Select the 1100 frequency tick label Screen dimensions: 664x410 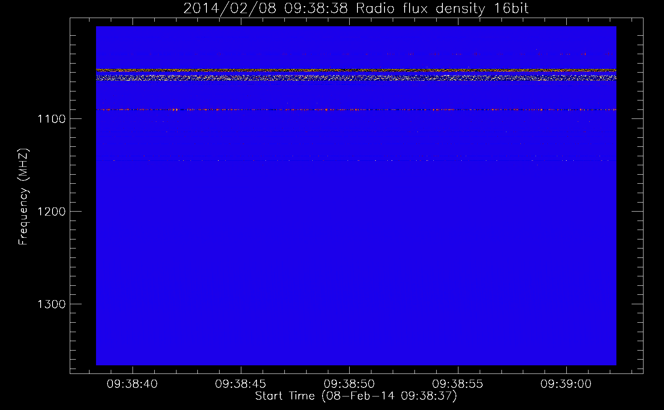tap(51, 119)
